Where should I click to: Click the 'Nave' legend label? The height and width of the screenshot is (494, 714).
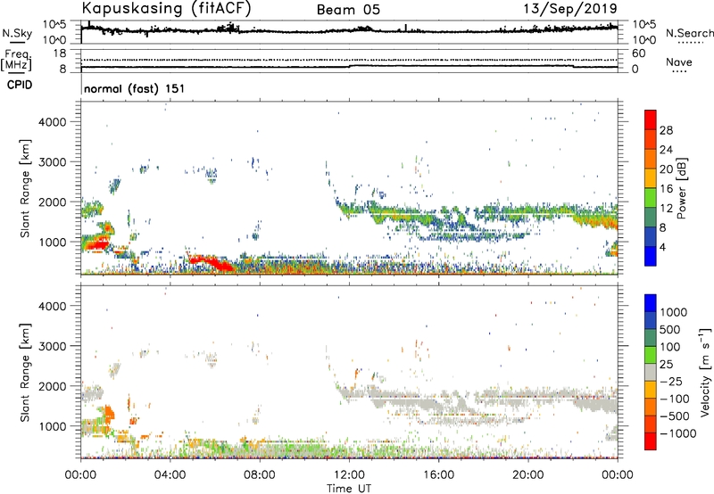click(x=679, y=62)
